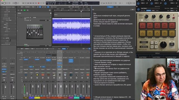Expand the Track: LIMITER inspector section

click(1, 38)
